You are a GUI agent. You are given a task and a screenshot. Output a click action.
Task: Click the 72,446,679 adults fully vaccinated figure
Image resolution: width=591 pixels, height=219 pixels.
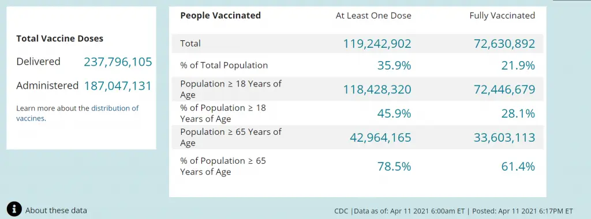504,89
